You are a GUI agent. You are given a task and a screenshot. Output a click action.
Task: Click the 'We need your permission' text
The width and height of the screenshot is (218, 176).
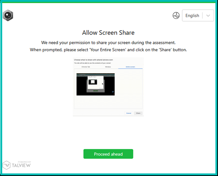click(x=108, y=42)
